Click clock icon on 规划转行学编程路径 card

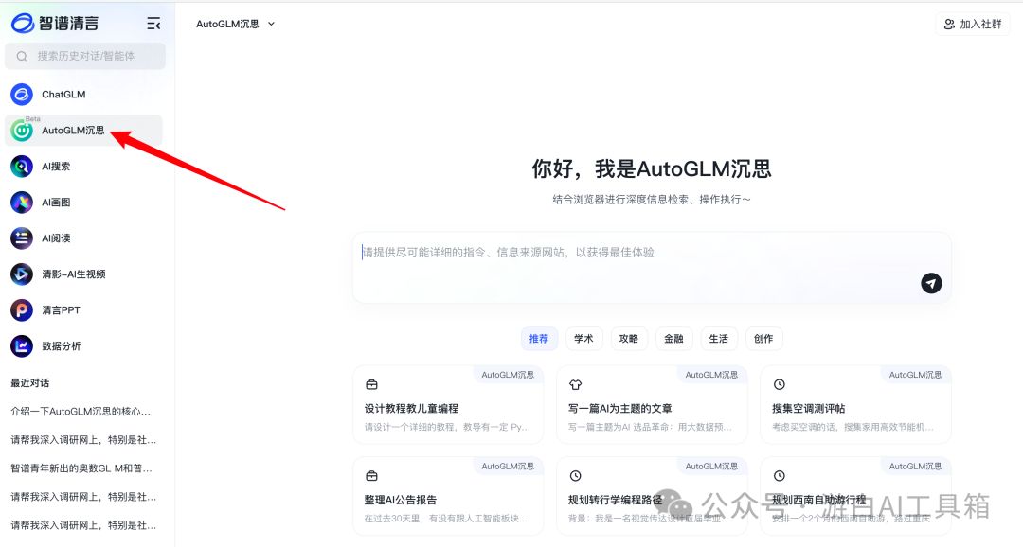click(576, 476)
